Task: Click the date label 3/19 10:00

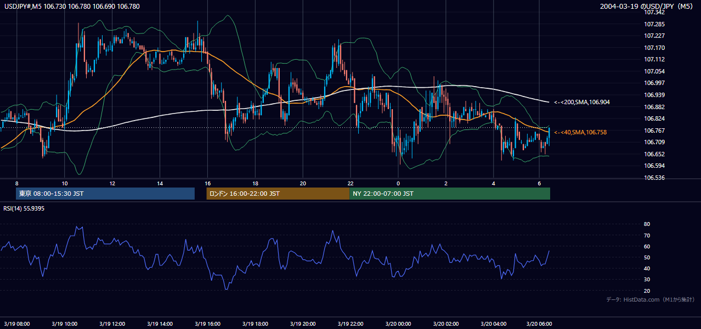Action: (x=65, y=324)
